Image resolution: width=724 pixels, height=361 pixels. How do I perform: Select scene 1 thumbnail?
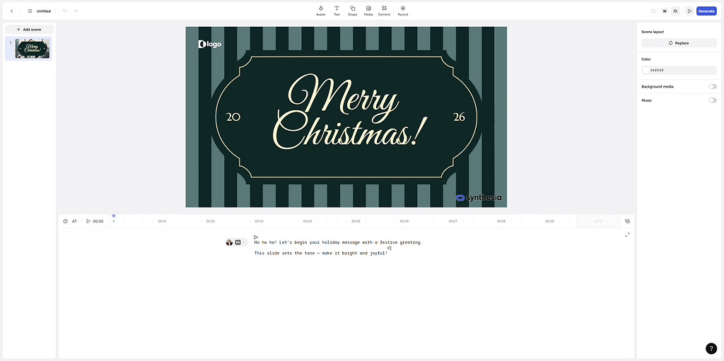click(x=33, y=49)
